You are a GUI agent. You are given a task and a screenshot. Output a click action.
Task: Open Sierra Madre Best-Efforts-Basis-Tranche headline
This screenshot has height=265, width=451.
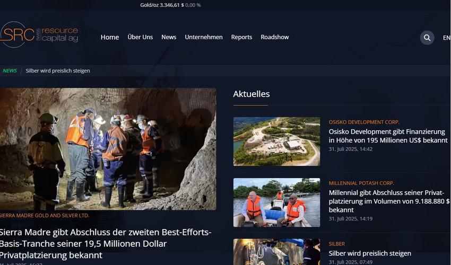(106, 243)
